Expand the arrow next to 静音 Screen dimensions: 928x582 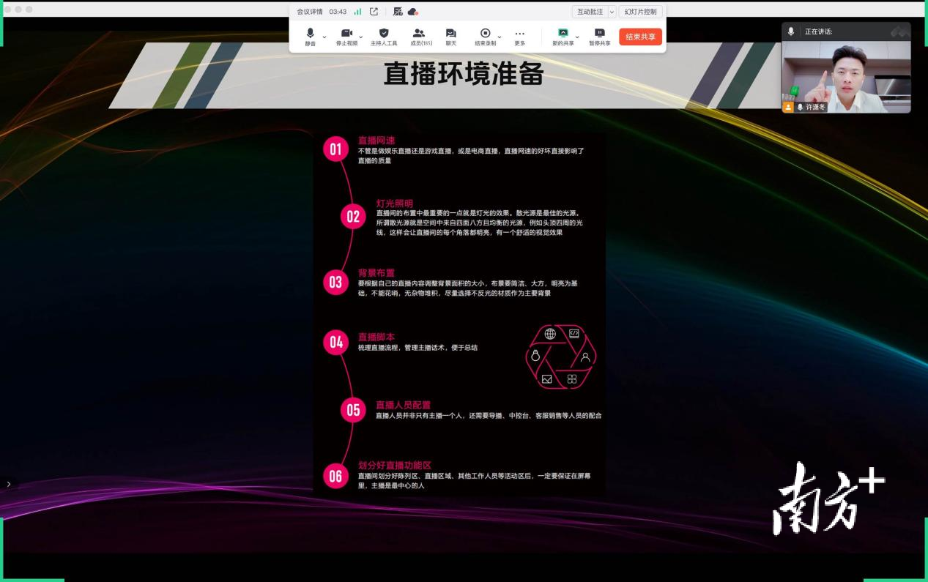pos(324,37)
